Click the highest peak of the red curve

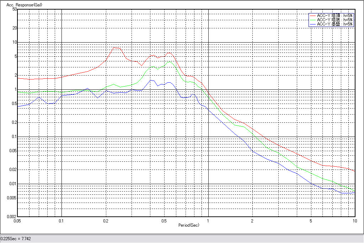[x=114, y=48]
